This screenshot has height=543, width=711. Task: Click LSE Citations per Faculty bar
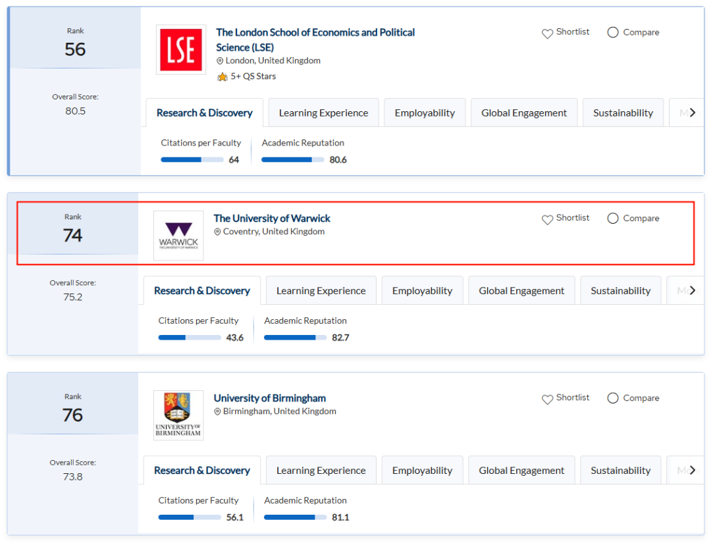point(192,159)
